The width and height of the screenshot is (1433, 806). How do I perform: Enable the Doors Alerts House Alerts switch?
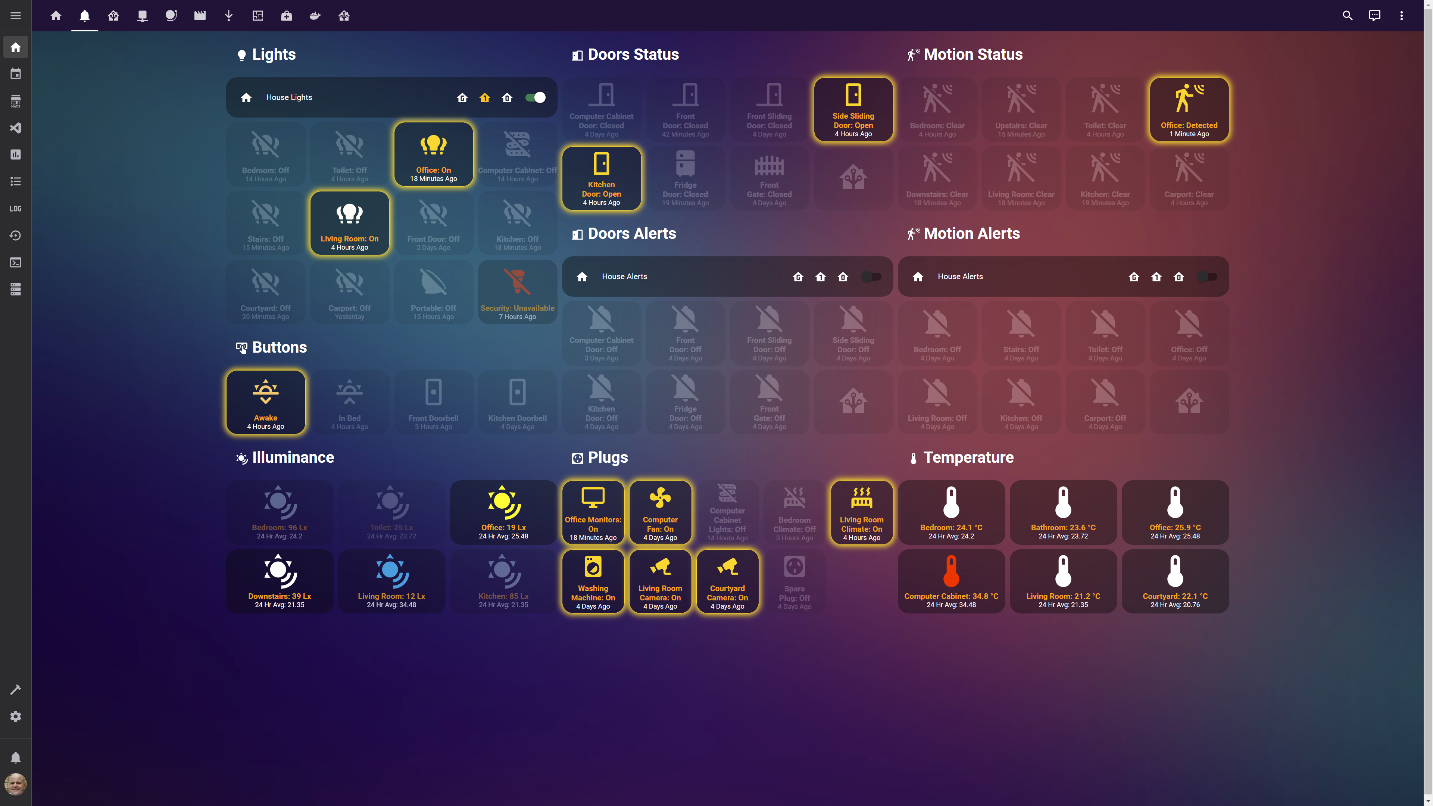point(871,277)
